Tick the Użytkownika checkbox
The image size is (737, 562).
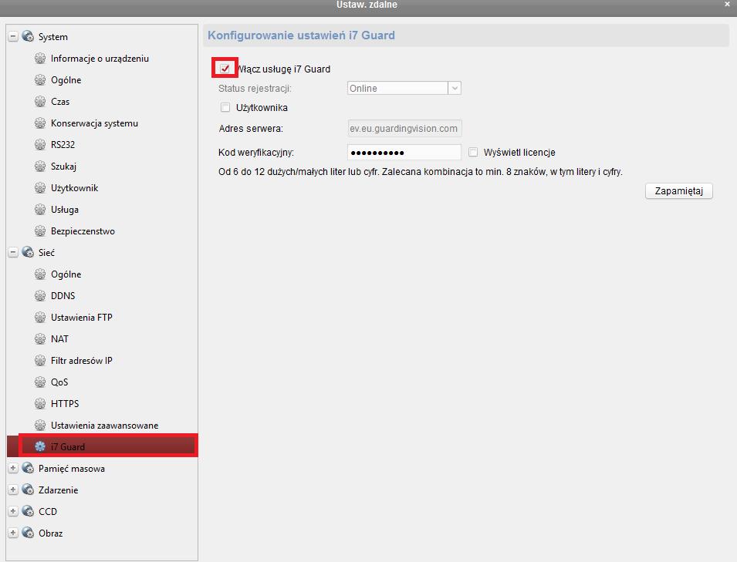[x=225, y=107]
